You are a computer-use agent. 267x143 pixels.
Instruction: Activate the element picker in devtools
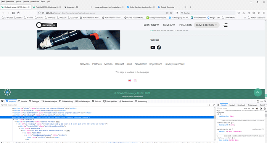click(x=2, y=101)
